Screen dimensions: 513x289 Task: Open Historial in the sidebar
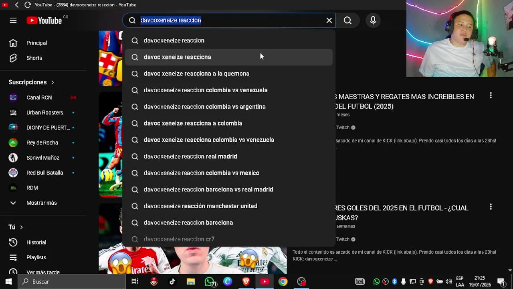point(43,242)
